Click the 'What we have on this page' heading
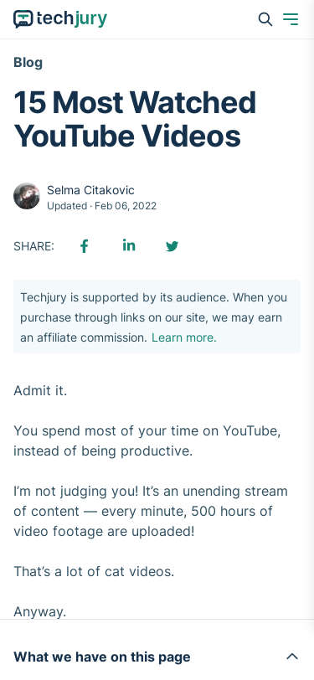This screenshot has width=314, height=680. click(102, 657)
